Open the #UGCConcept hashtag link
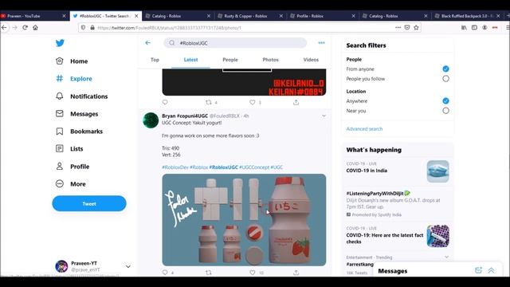Viewport: 510px width, 287px height. click(x=254, y=167)
